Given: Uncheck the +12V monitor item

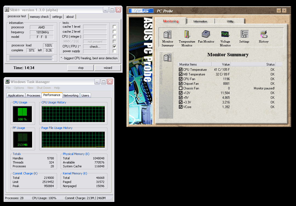Looking at the screenshot, I should click(x=181, y=93).
